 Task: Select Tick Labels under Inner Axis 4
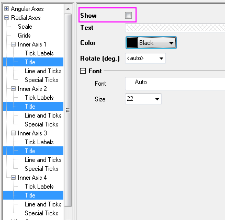[x=39, y=187]
